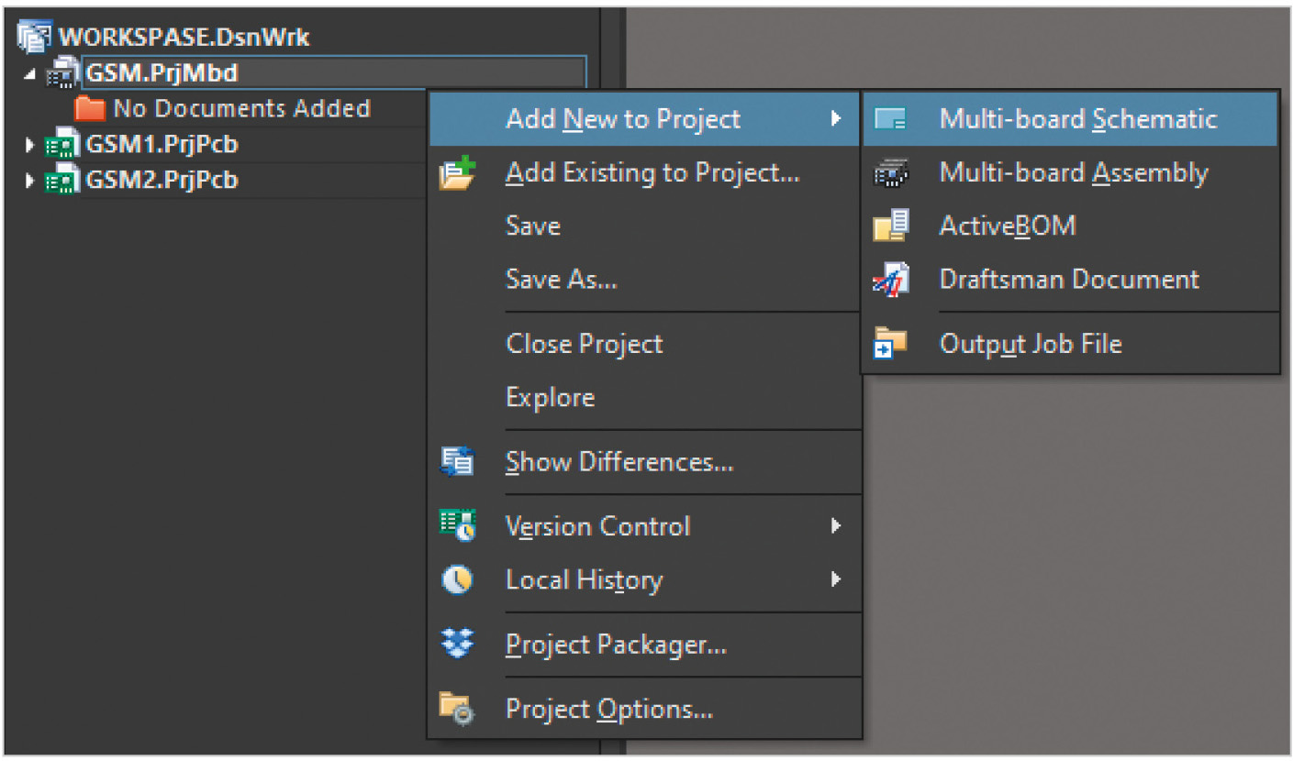Click Save in the context menu
Viewport: 1293px width, 761px height.
532,226
